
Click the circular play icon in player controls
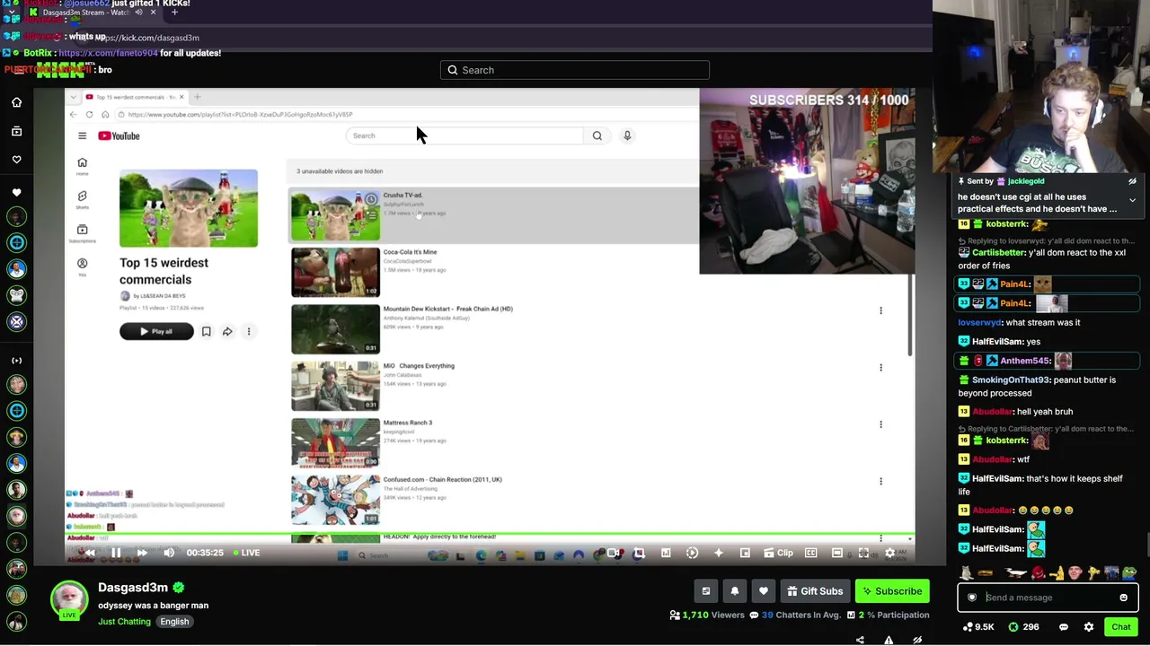(692, 553)
